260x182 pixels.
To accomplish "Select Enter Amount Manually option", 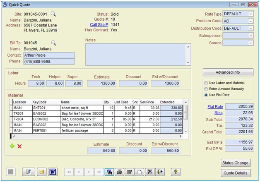I will tap(206, 89).
